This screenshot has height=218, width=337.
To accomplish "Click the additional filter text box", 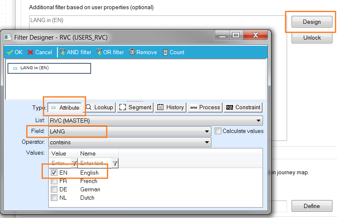I will 158,23.
